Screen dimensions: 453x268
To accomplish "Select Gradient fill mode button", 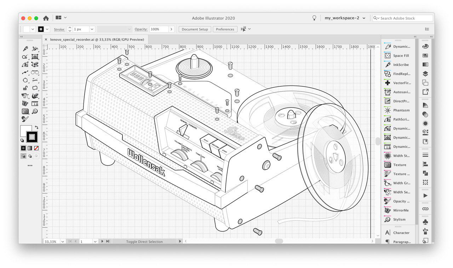I will pos(30,148).
